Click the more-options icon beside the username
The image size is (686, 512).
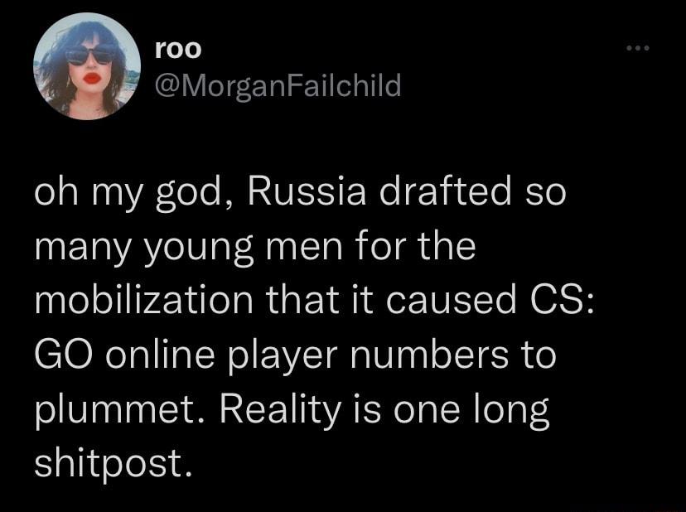(x=635, y=47)
